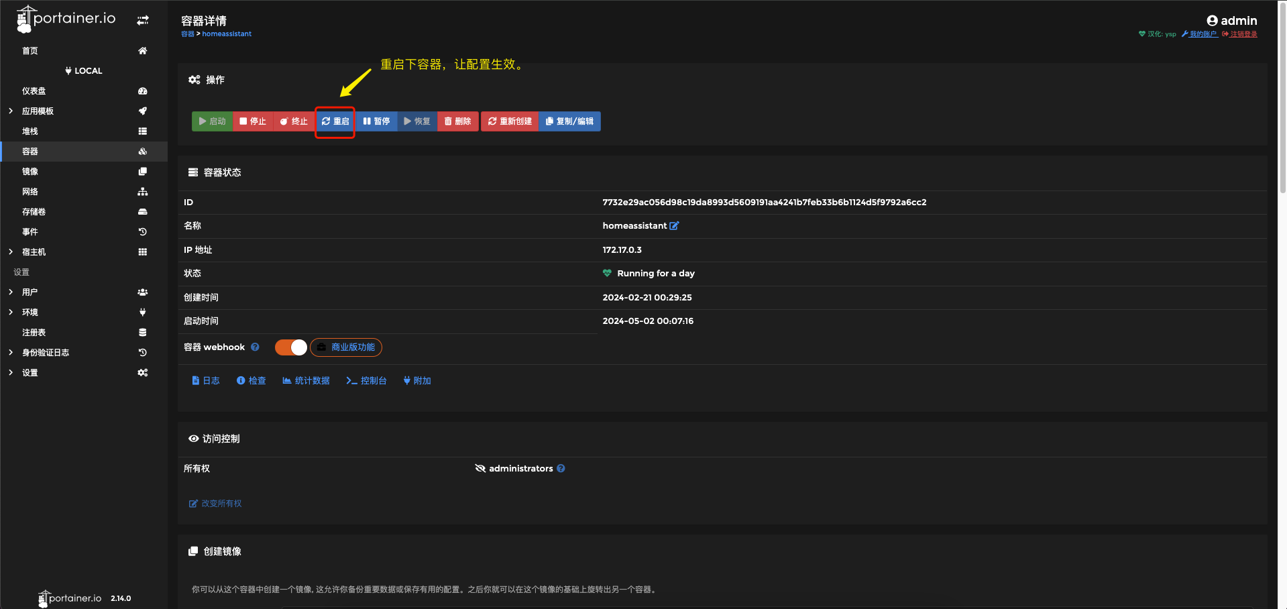
Task: Open the 附加 attach link
Action: tap(417, 381)
